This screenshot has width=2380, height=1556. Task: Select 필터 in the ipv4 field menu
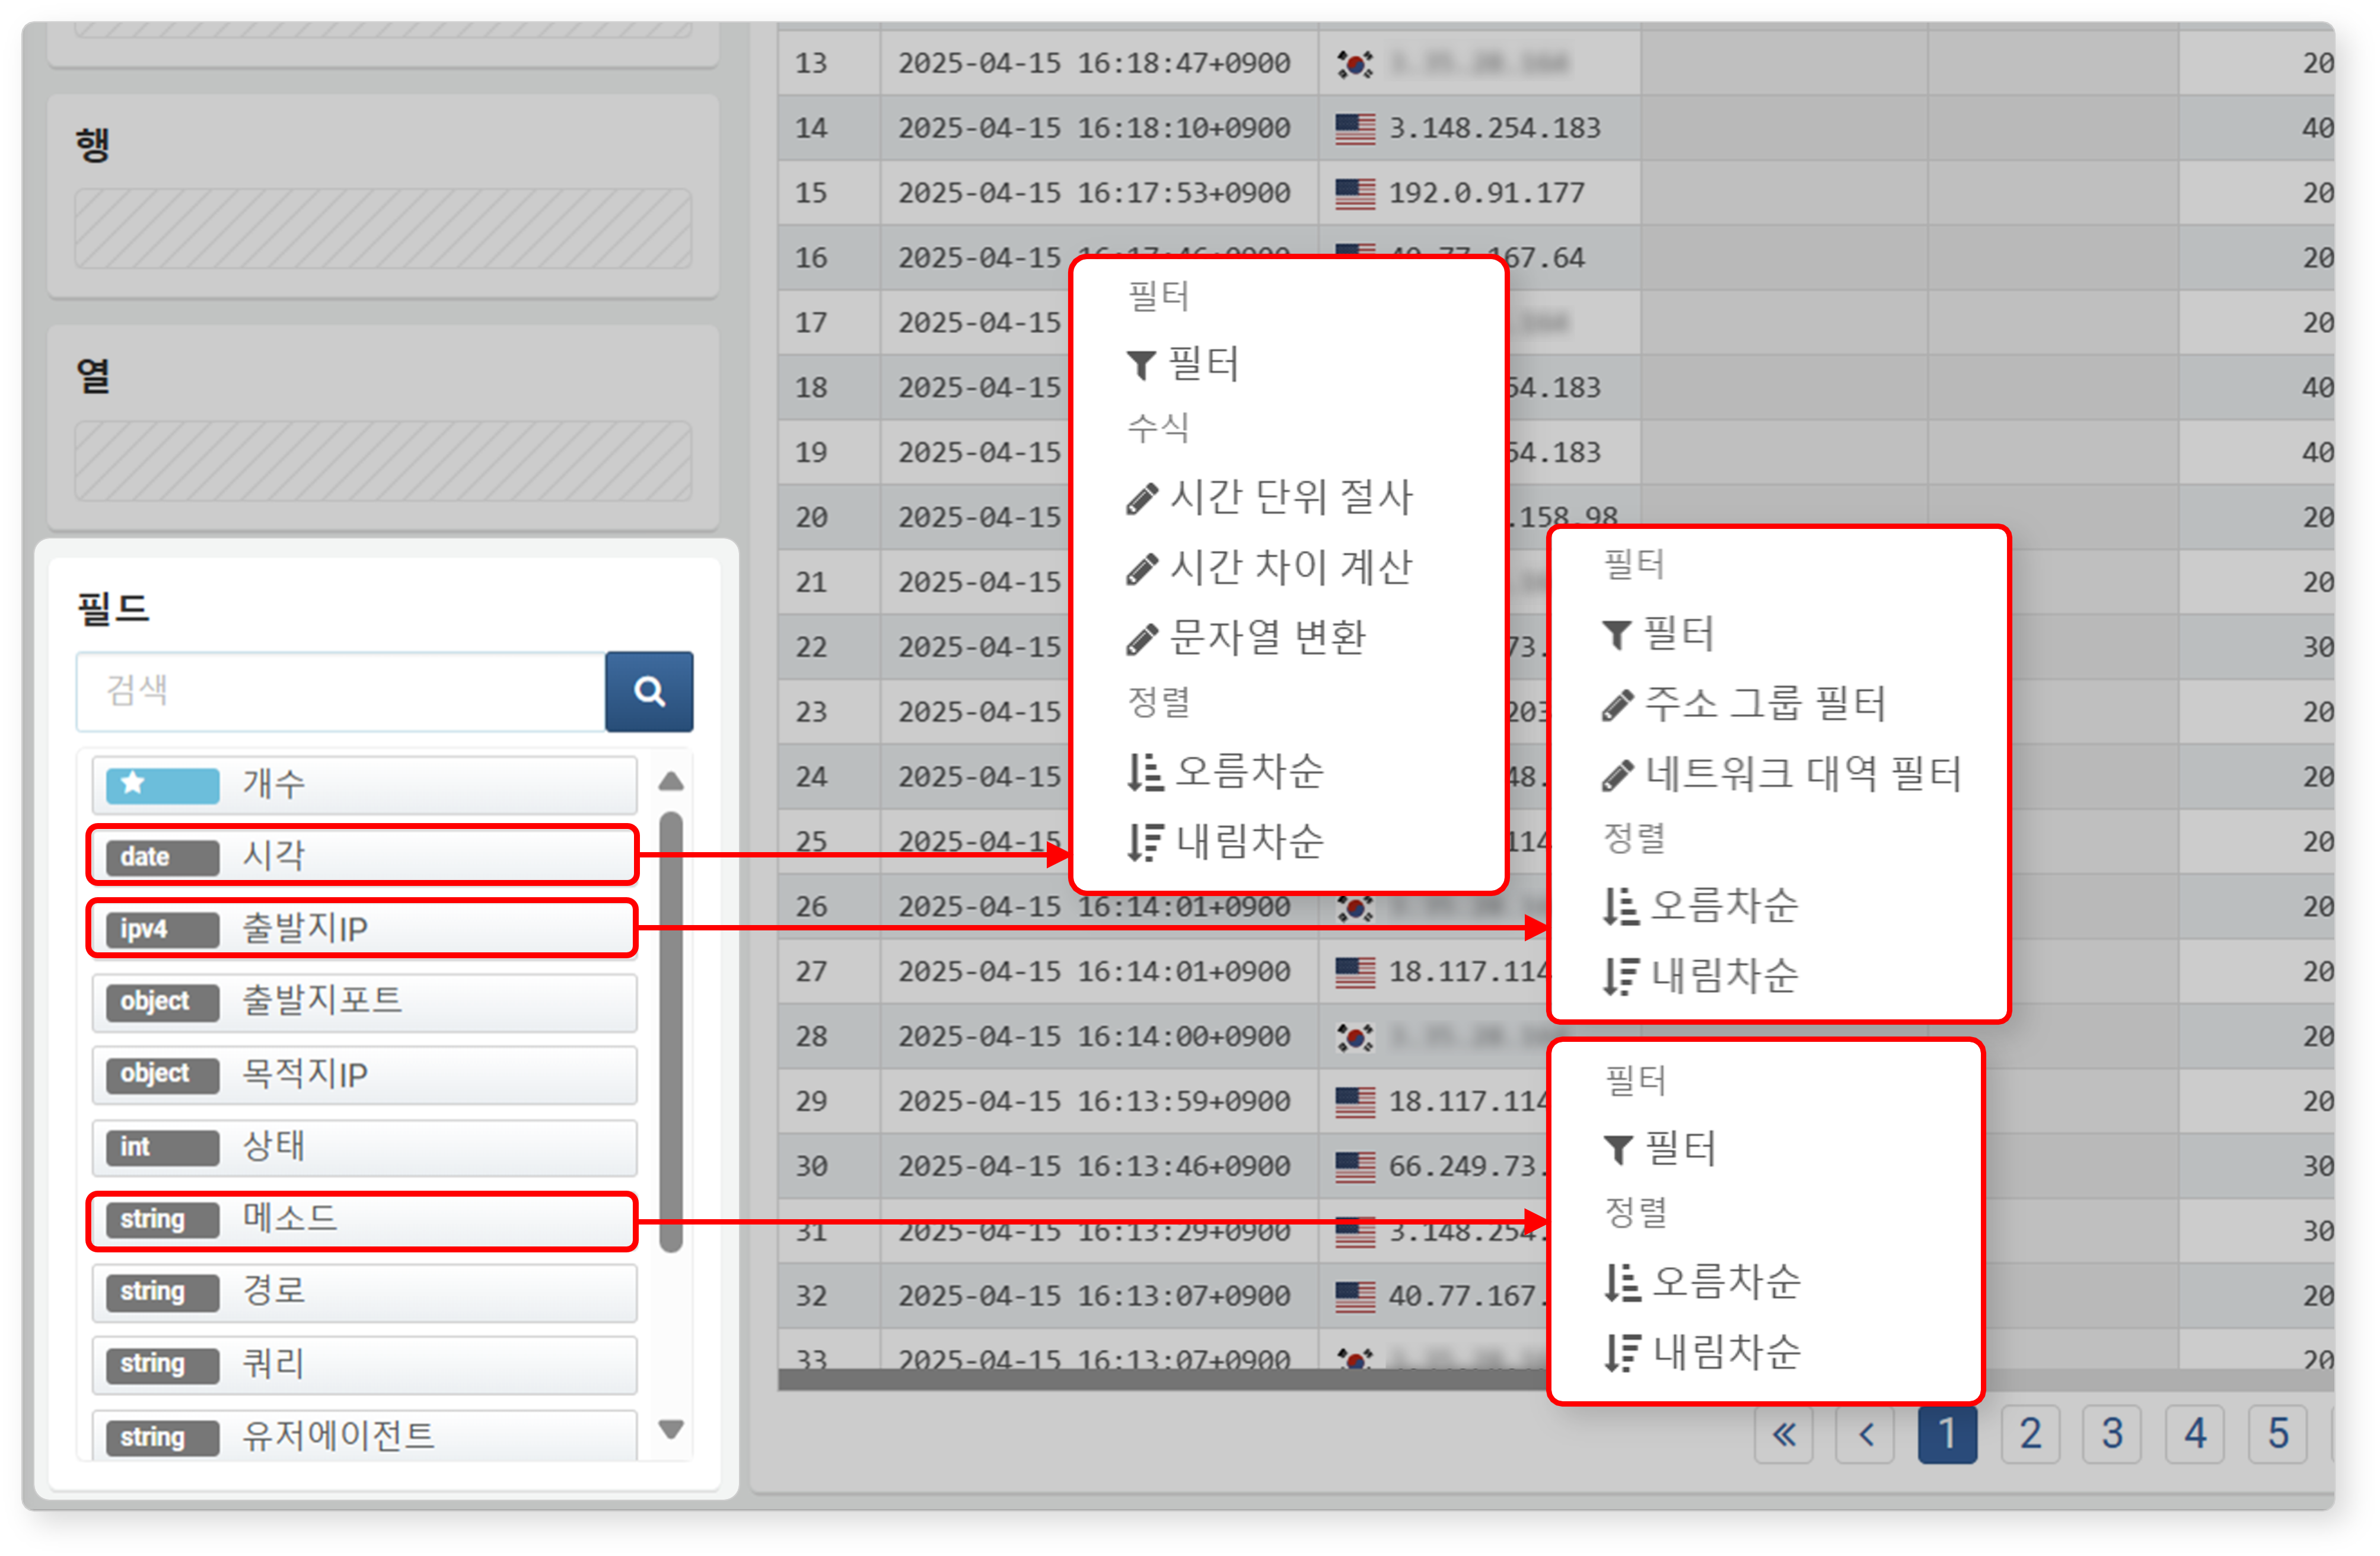pos(1659,634)
